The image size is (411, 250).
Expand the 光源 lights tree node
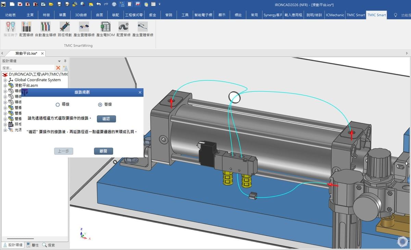point(5,130)
